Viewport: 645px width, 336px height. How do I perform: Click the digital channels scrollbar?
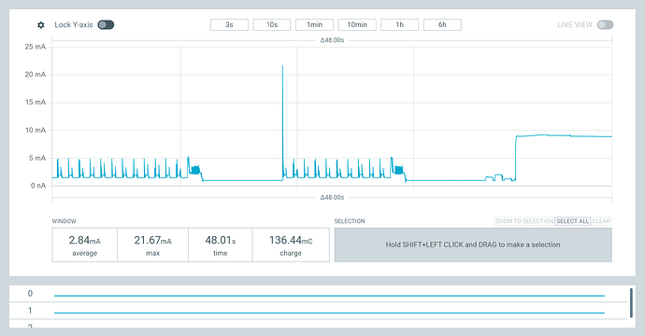tap(631, 302)
